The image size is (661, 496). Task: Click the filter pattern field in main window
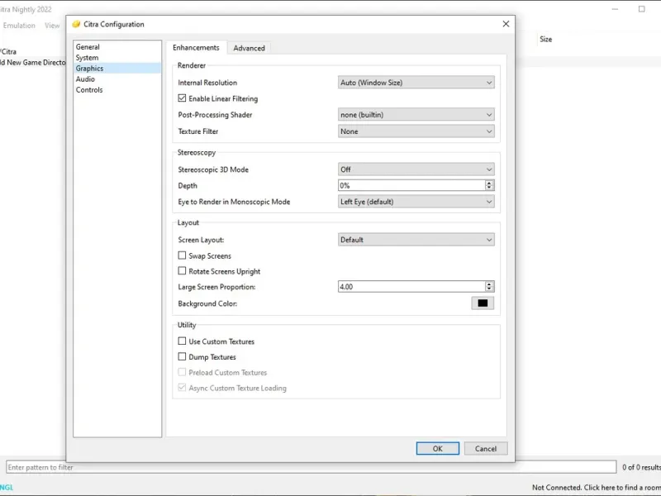311,467
